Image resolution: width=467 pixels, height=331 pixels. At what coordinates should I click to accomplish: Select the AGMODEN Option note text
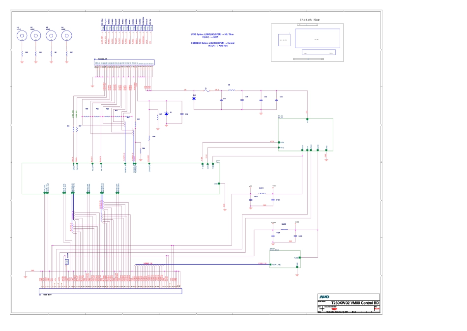click(212, 44)
